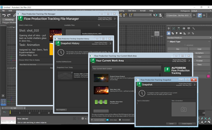212x130 pixels.
Task: Select the Modeling ribbon tab
Action: tap(9, 20)
